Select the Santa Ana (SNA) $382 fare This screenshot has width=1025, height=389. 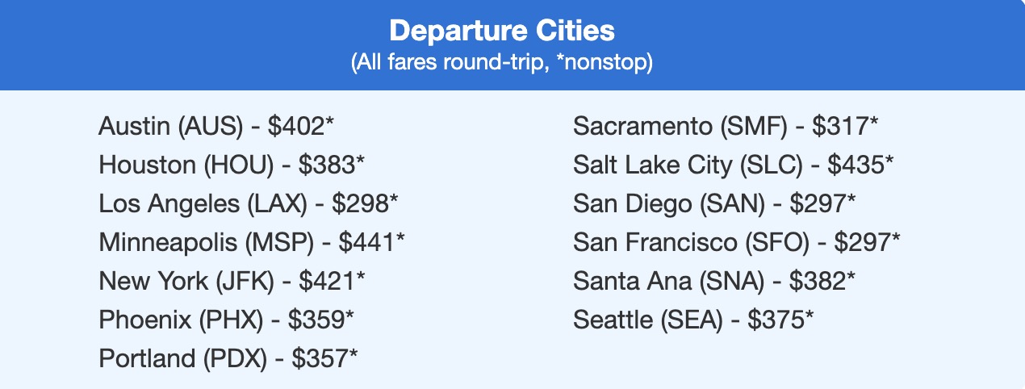coord(714,282)
